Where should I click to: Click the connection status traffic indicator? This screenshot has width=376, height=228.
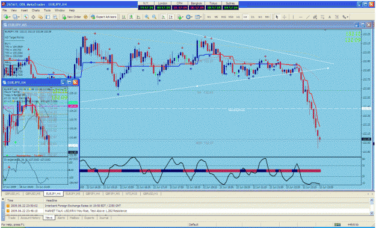point(337,224)
